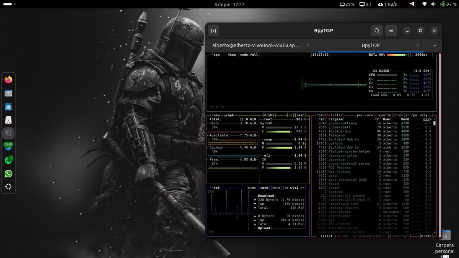Click the Terminal icon in dock
The height and width of the screenshot is (258, 459).
pos(8,133)
